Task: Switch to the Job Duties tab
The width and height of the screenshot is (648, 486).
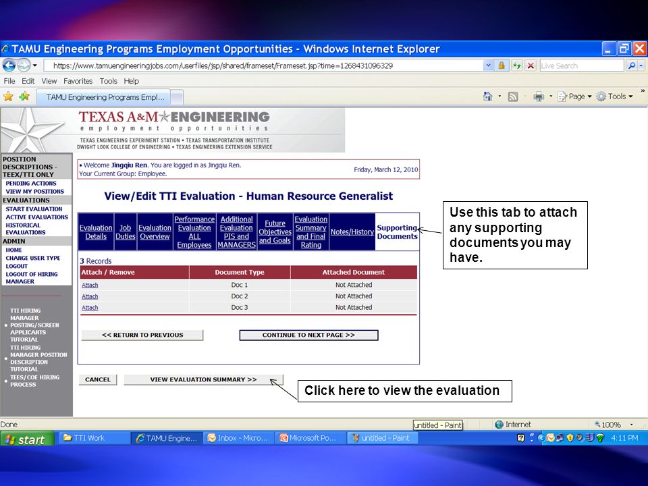Action: (126, 232)
